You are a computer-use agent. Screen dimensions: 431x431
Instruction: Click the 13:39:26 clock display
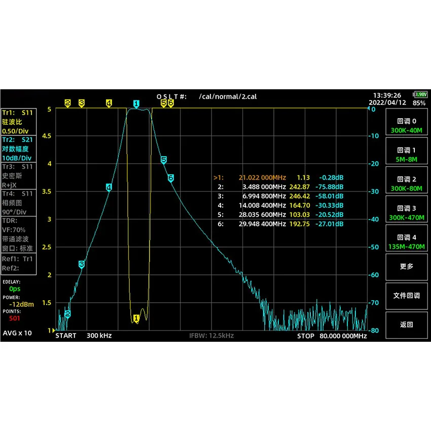click(x=387, y=95)
